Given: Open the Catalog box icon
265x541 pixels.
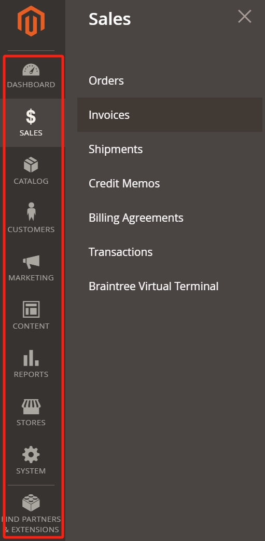Looking at the screenshot, I should click(x=31, y=165).
